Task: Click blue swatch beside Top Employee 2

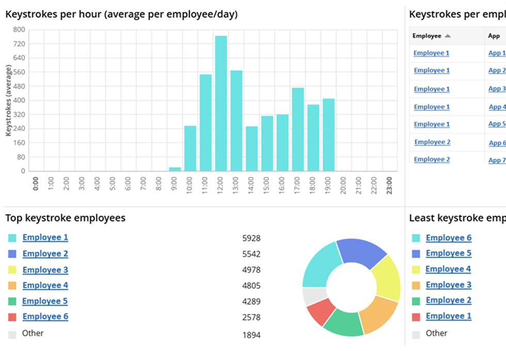Action: coord(12,254)
